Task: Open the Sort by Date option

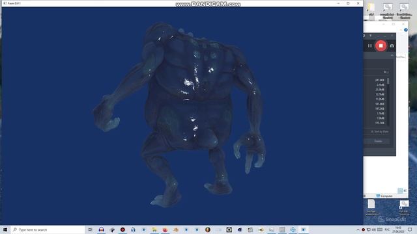Action: coord(379,131)
